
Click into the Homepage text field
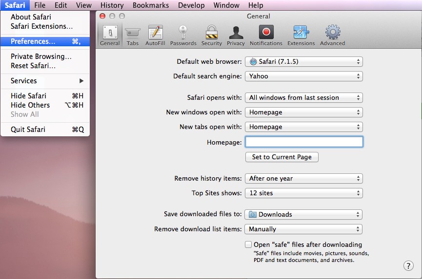[304, 142]
